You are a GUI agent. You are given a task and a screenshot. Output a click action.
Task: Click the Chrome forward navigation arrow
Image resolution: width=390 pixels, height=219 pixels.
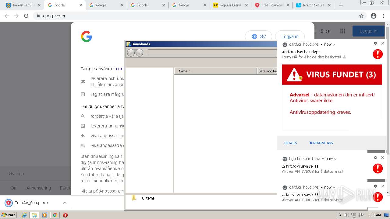(x=16, y=16)
